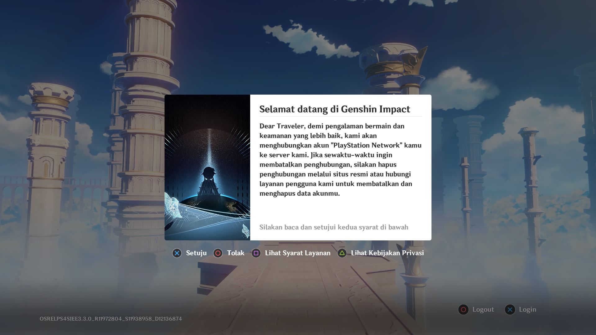Decline by clicking the Tolak label
Viewport: 596px width, 335px height.
pyautogui.click(x=236, y=253)
